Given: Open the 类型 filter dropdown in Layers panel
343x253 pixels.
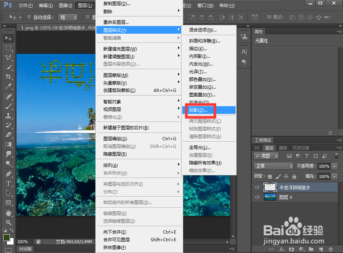Looking at the screenshot, I should tap(266, 156).
